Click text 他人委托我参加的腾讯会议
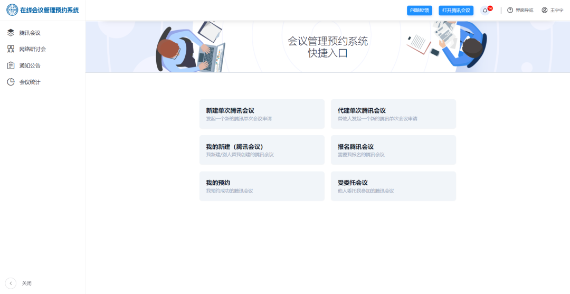The height and width of the screenshot is (294, 570). pos(366,191)
